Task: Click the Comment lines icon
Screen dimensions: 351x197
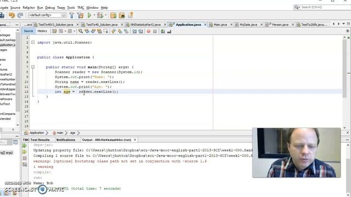Action: (x=163, y=32)
